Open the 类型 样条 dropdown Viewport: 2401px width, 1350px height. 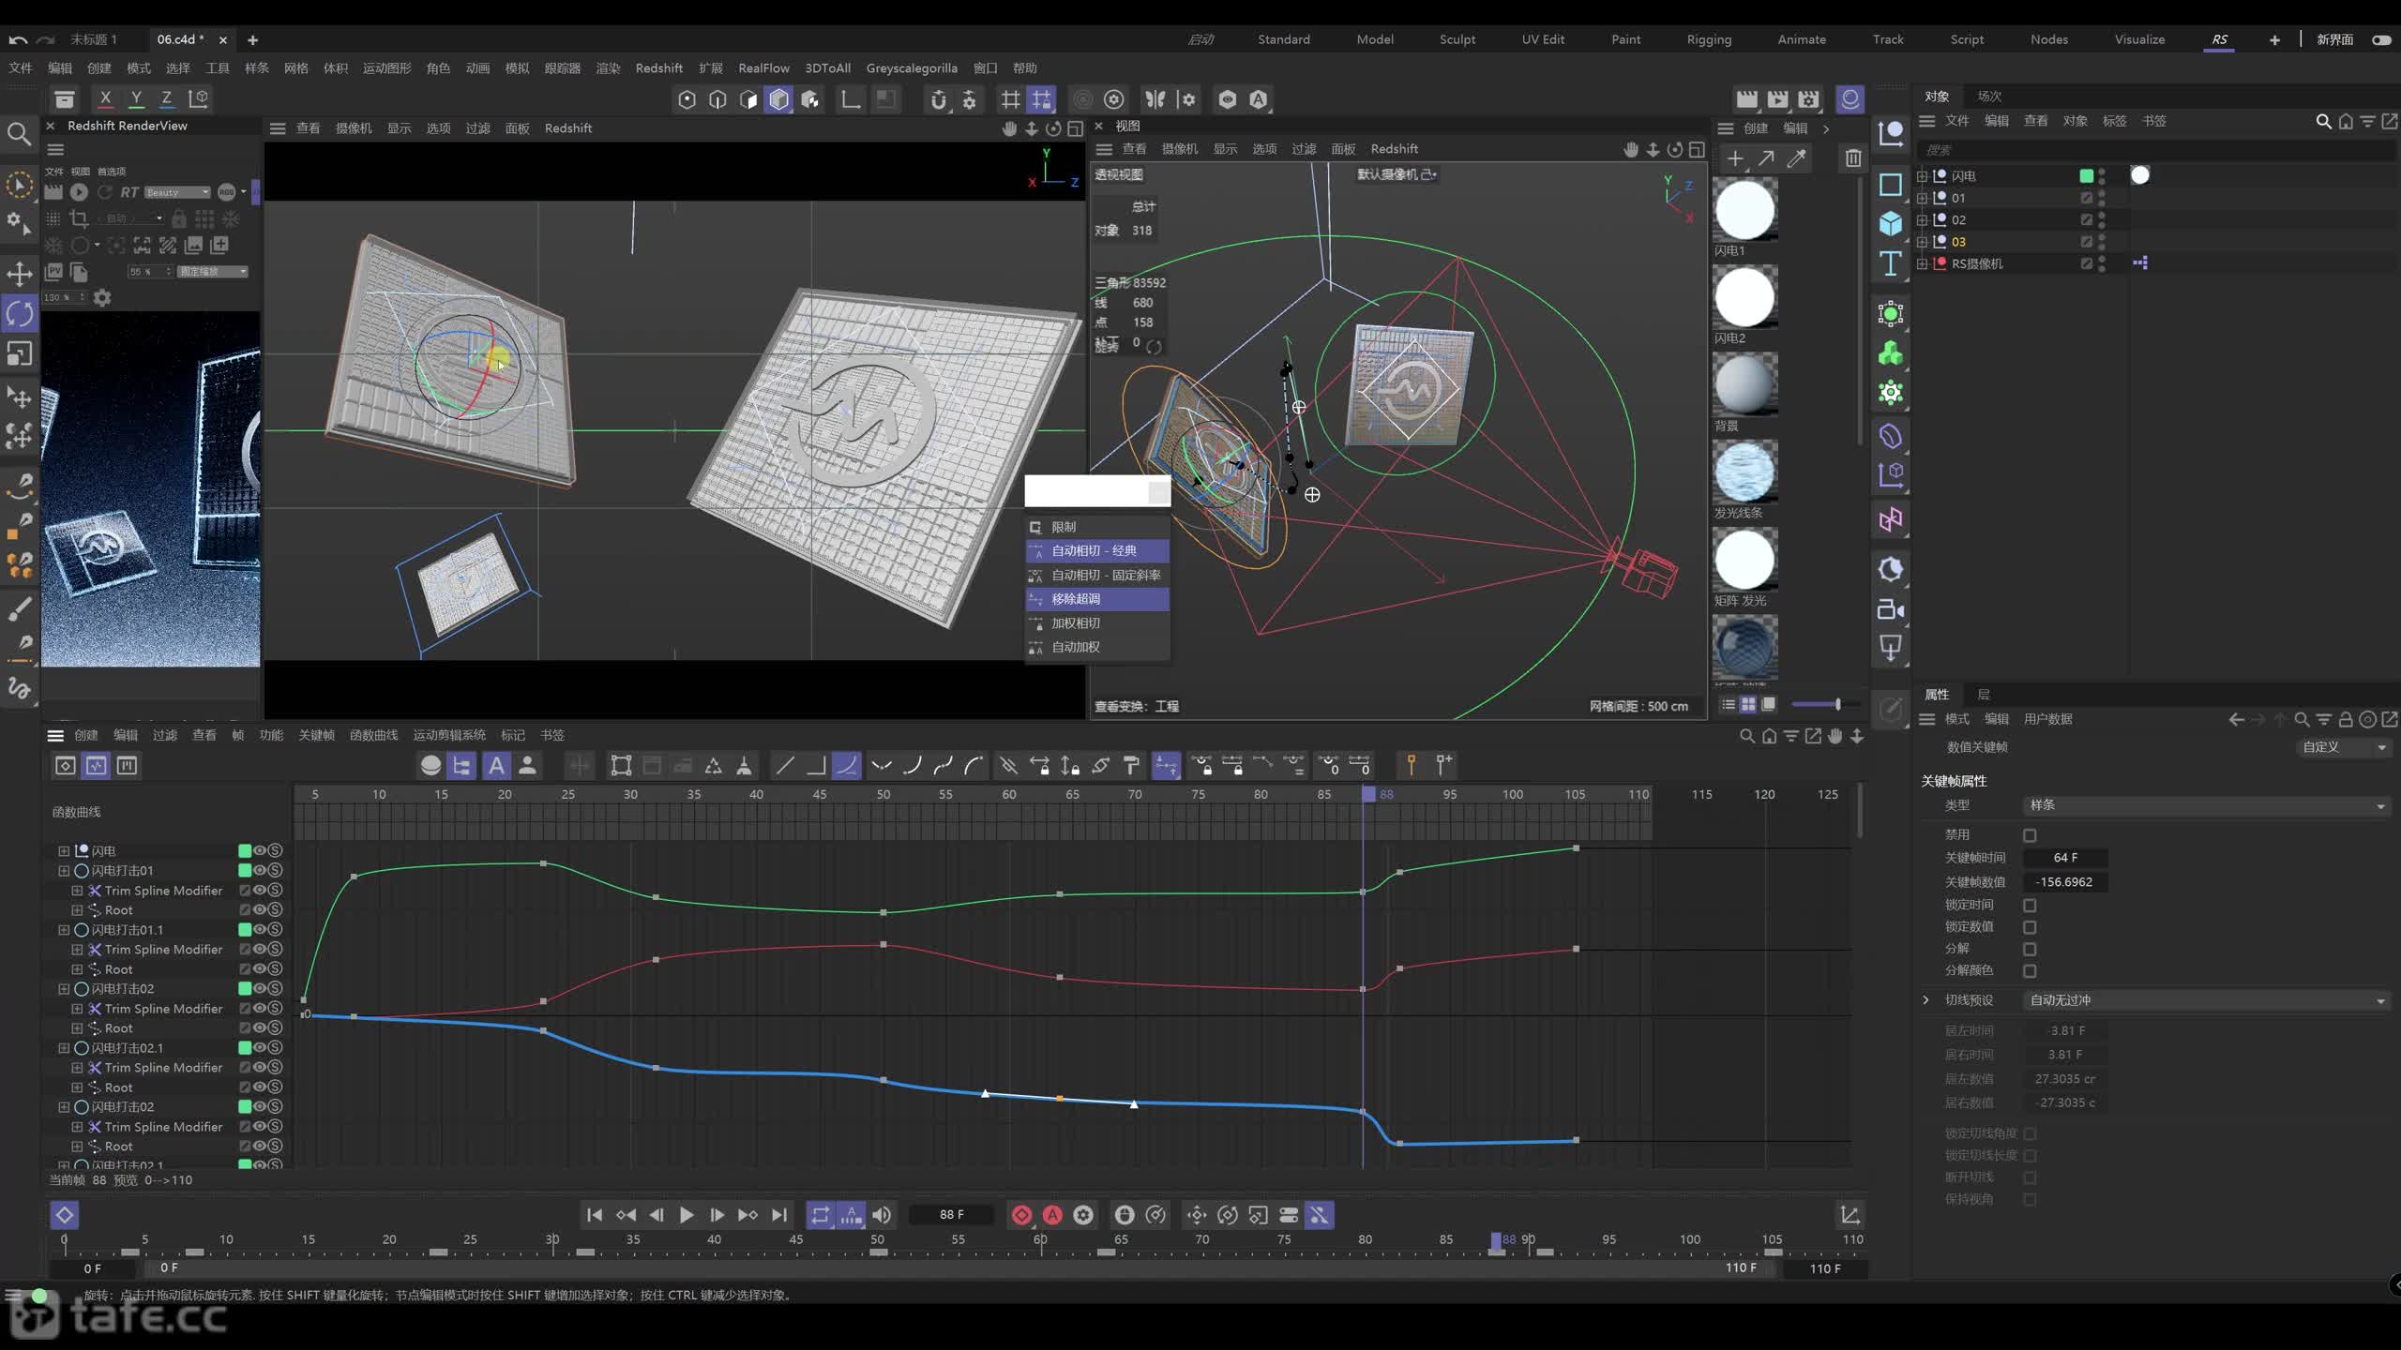click(2207, 805)
